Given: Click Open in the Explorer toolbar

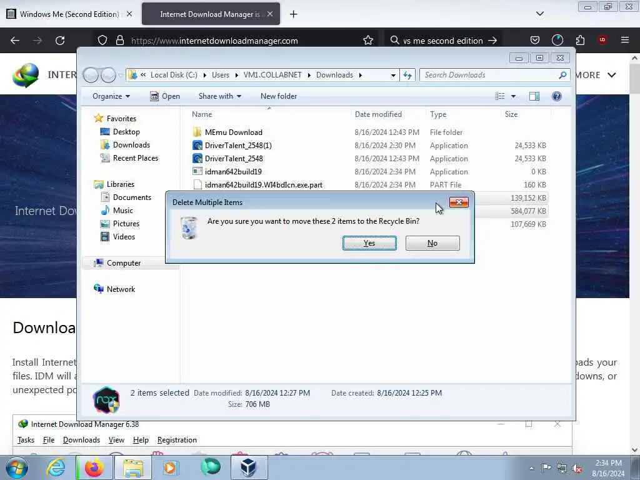Looking at the screenshot, I should [165, 96].
